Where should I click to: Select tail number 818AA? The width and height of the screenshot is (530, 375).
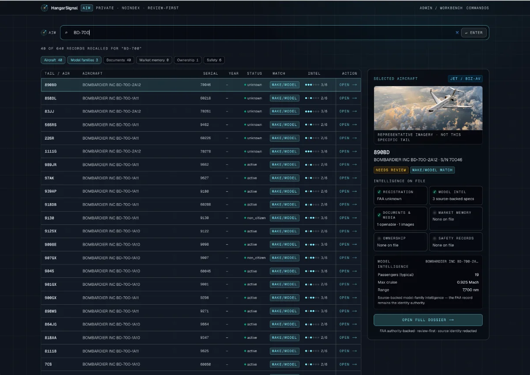click(51, 337)
